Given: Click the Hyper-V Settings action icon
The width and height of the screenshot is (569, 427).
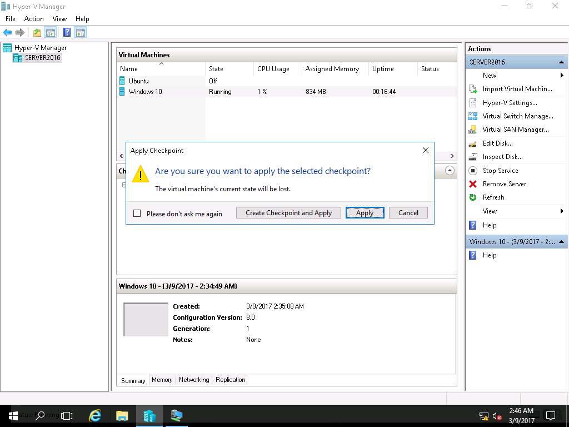Looking at the screenshot, I should tap(473, 103).
